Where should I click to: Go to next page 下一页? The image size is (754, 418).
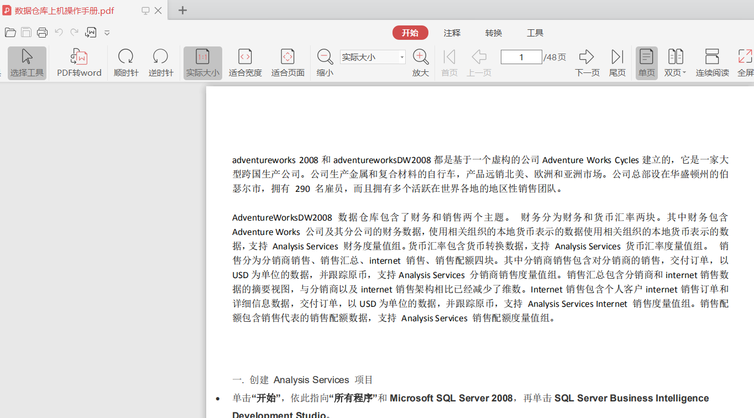(587, 63)
